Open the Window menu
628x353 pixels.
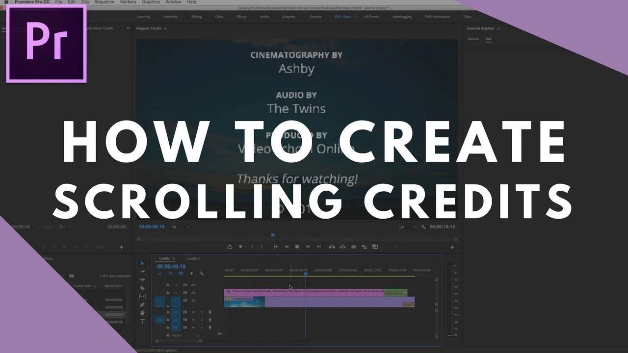click(173, 2)
